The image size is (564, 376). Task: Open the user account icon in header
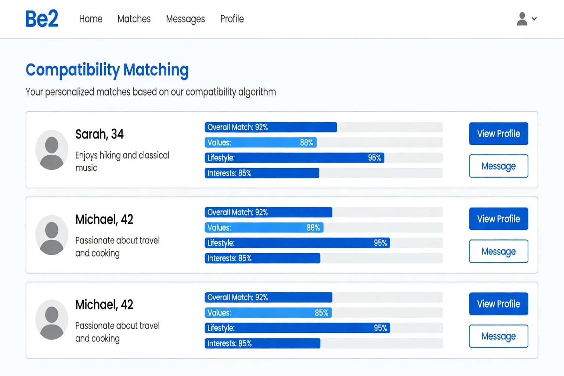[522, 19]
